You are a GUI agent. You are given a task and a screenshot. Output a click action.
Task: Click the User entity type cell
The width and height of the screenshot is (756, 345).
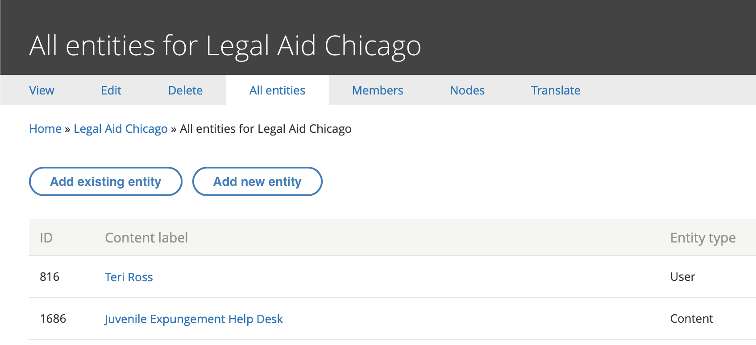(682, 277)
